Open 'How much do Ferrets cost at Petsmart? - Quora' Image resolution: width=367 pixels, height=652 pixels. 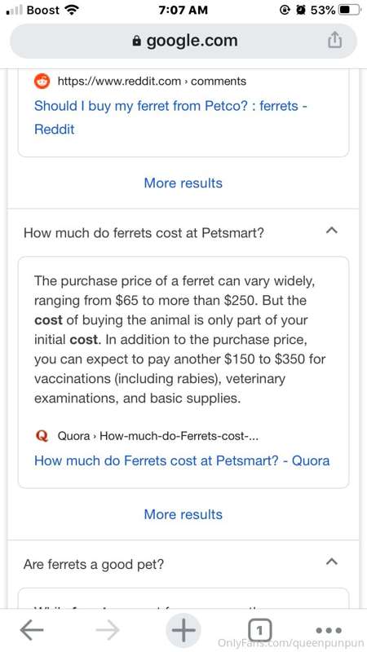182,460
